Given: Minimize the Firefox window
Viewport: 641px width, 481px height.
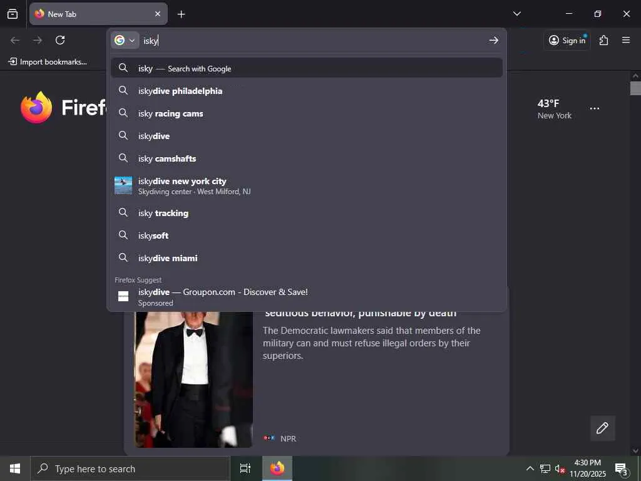Looking at the screenshot, I should pos(568,14).
